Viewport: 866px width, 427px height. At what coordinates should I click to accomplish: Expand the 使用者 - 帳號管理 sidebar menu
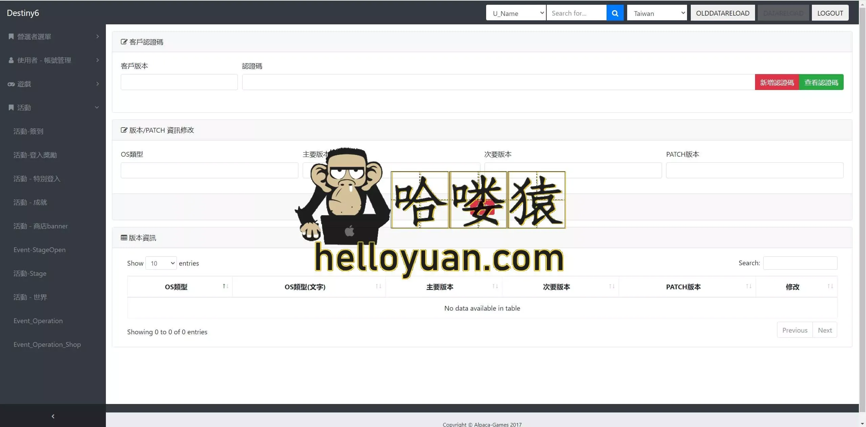pos(53,60)
